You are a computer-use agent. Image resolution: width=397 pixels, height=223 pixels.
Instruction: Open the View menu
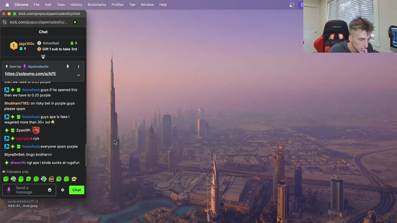[x=61, y=5]
